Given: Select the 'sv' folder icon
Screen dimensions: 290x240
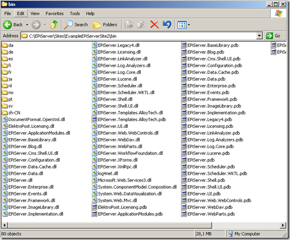Looking at the screenshot, I should pos(5,106).
